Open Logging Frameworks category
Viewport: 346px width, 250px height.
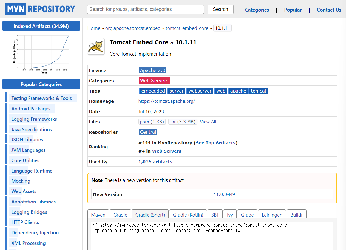click(x=34, y=119)
